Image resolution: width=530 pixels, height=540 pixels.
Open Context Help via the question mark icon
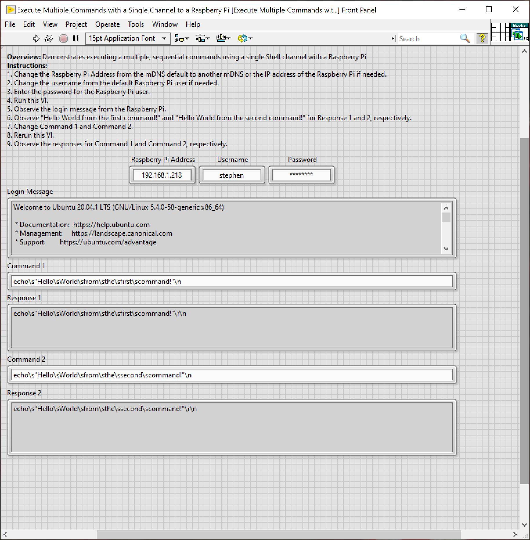(482, 38)
